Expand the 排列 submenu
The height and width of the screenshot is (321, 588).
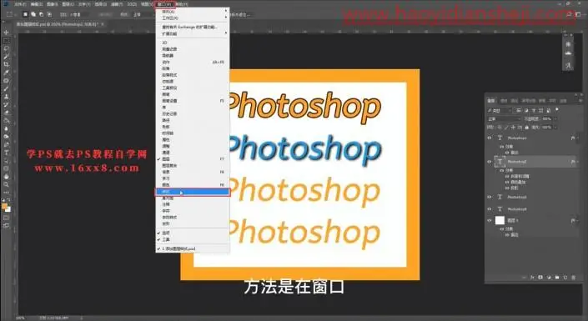point(193,12)
